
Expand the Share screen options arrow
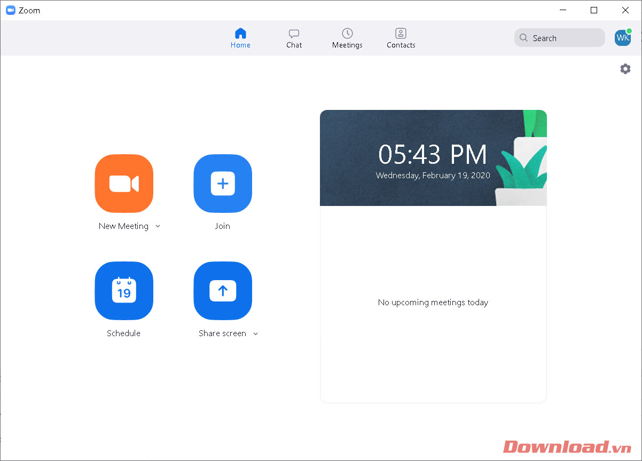click(255, 333)
